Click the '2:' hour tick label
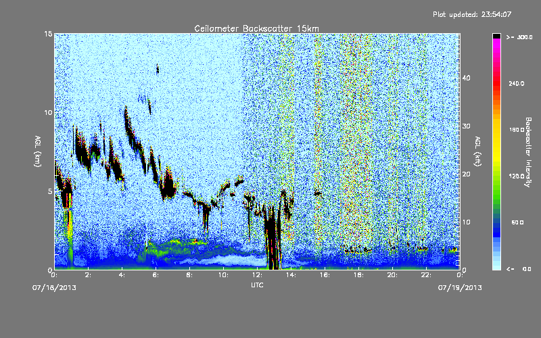 click(88, 275)
